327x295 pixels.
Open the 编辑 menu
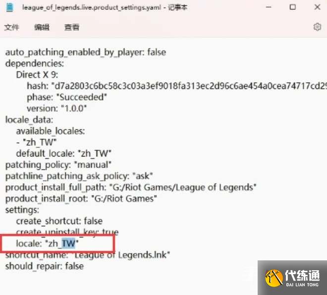point(42,27)
